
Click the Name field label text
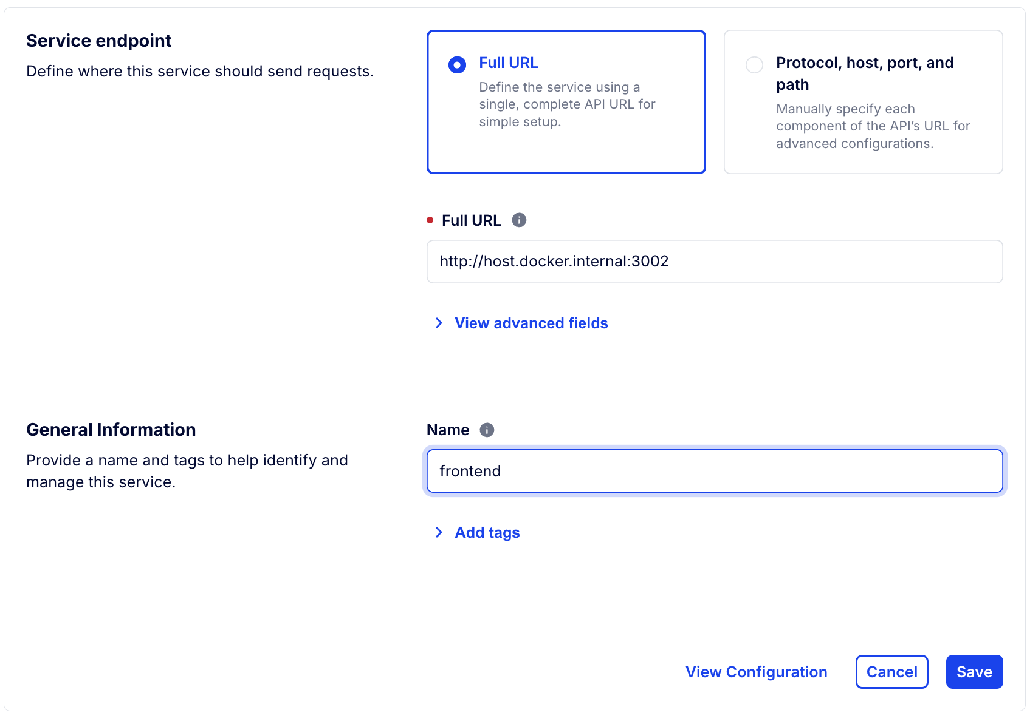point(448,430)
